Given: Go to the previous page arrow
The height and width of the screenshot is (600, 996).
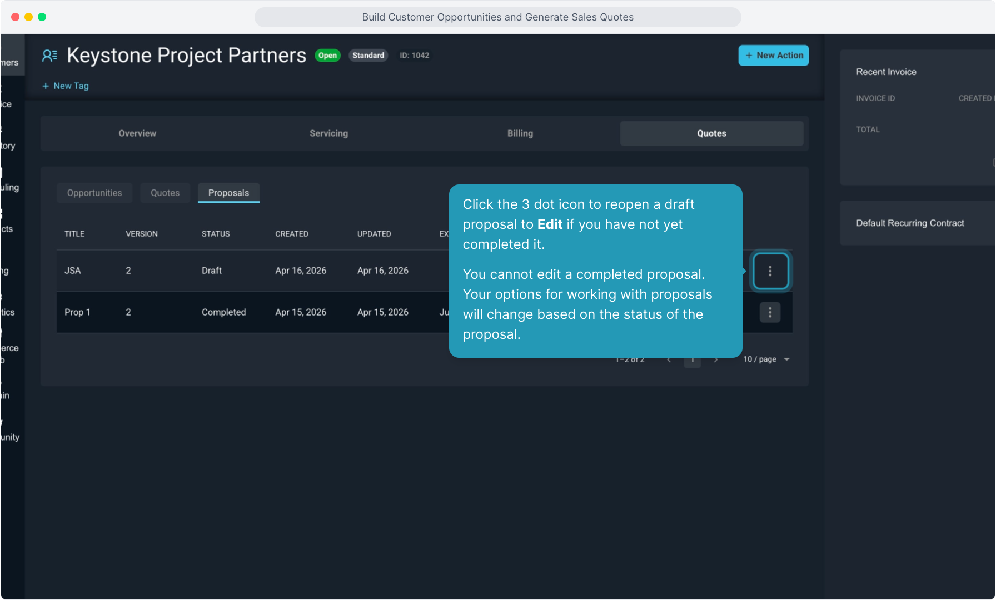Looking at the screenshot, I should click(669, 360).
